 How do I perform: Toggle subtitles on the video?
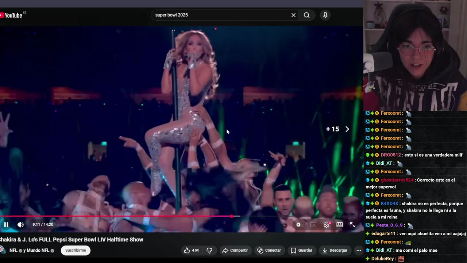pos(313,225)
